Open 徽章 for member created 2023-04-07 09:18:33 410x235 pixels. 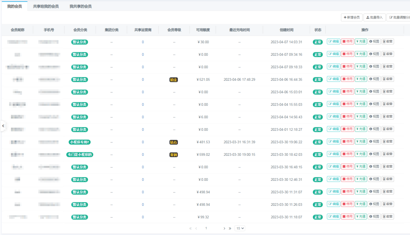coord(388,67)
